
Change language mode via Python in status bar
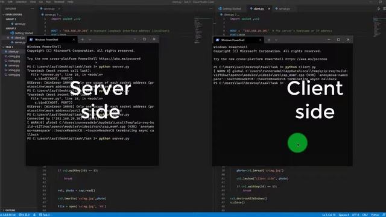tap(375, 215)
